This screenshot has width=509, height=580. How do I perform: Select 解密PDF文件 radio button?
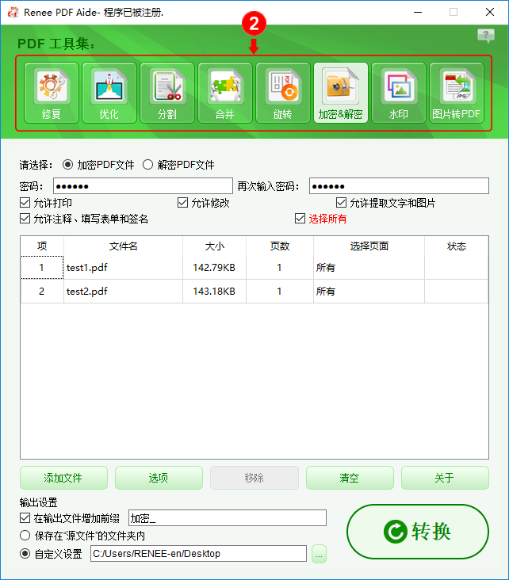[147, 165]
